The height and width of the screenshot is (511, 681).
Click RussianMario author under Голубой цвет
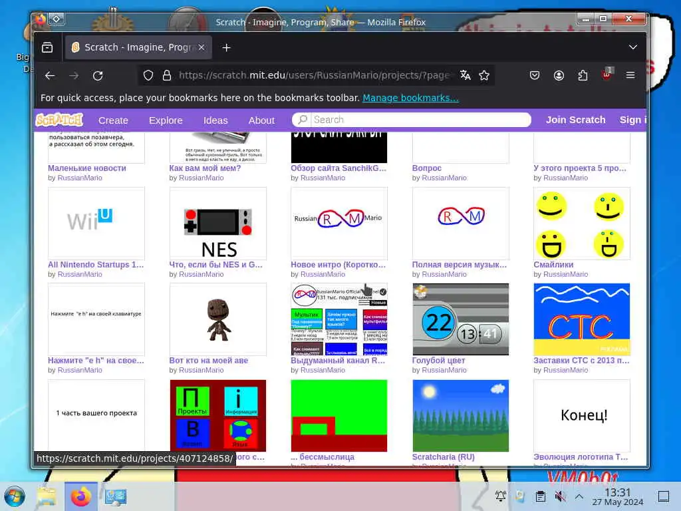(444, 370)
